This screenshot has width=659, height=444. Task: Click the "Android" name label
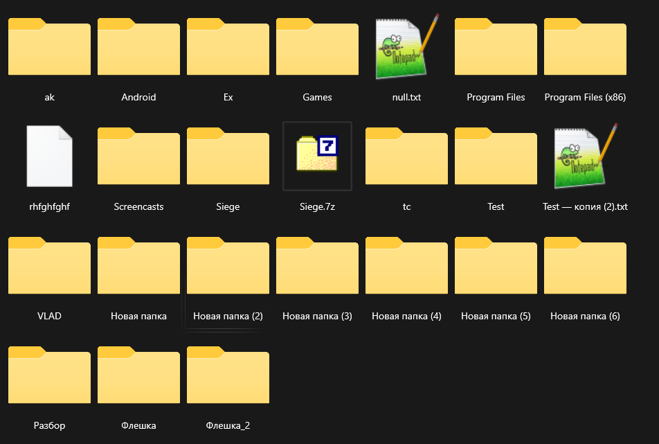tap(138, 97)
